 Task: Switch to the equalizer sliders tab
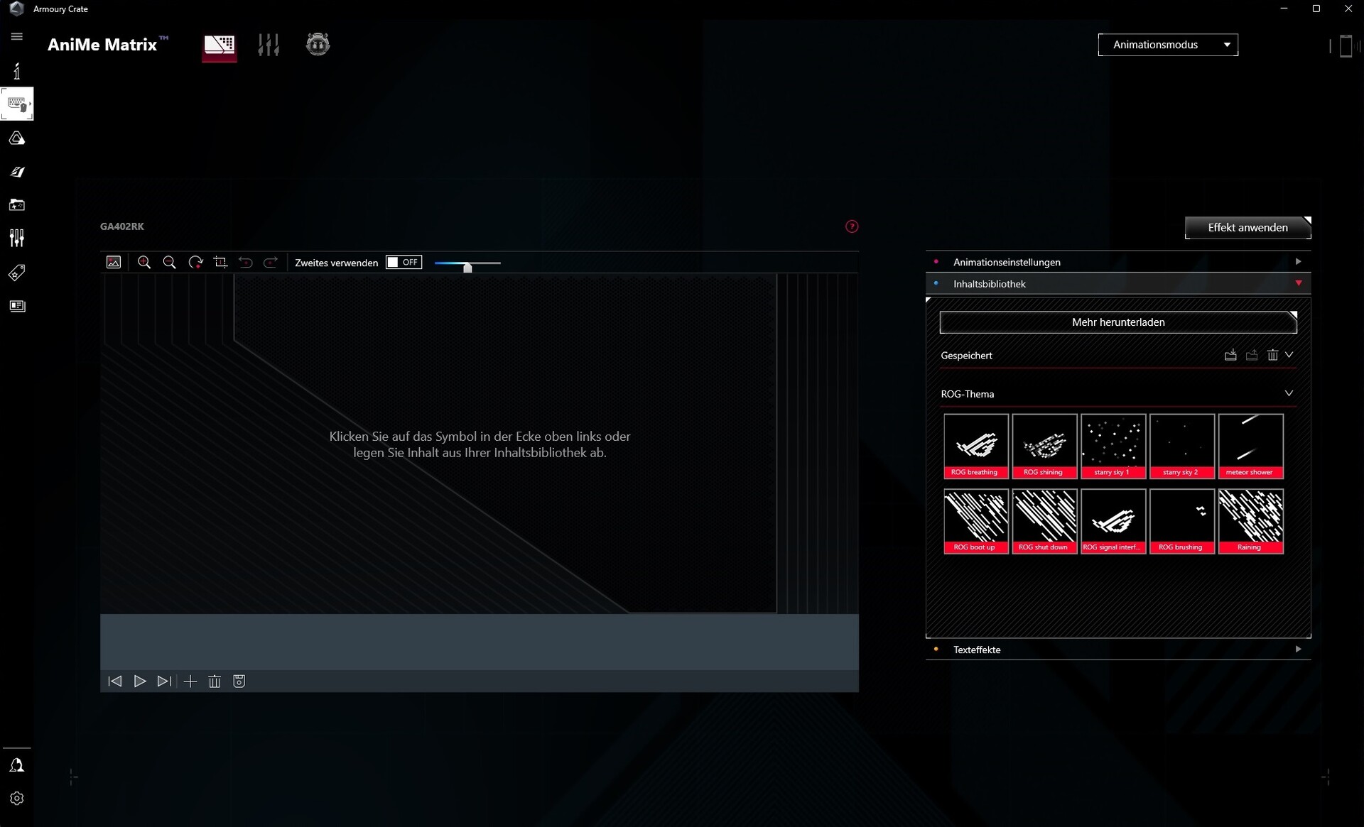[x=269, y=45]
